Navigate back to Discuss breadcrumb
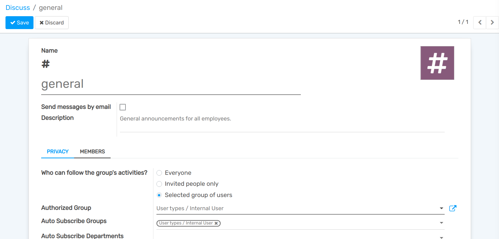 coord(18,8)
